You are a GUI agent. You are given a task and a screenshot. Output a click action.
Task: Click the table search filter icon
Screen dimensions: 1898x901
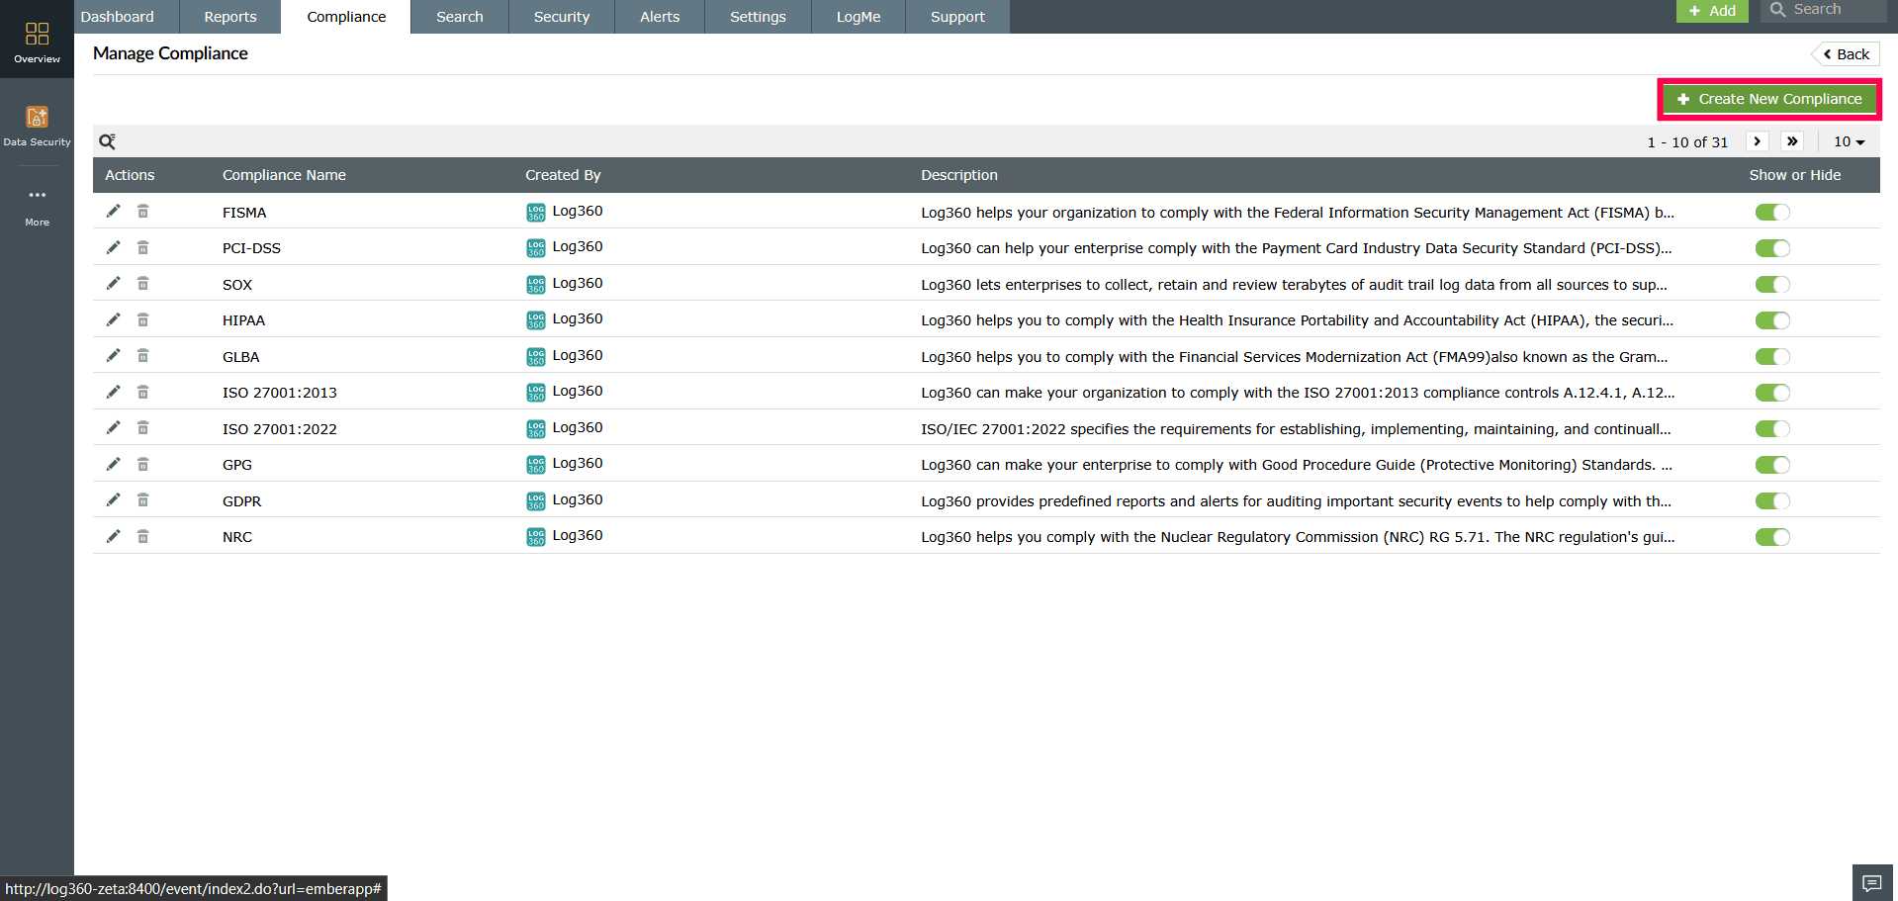(107, 141)
